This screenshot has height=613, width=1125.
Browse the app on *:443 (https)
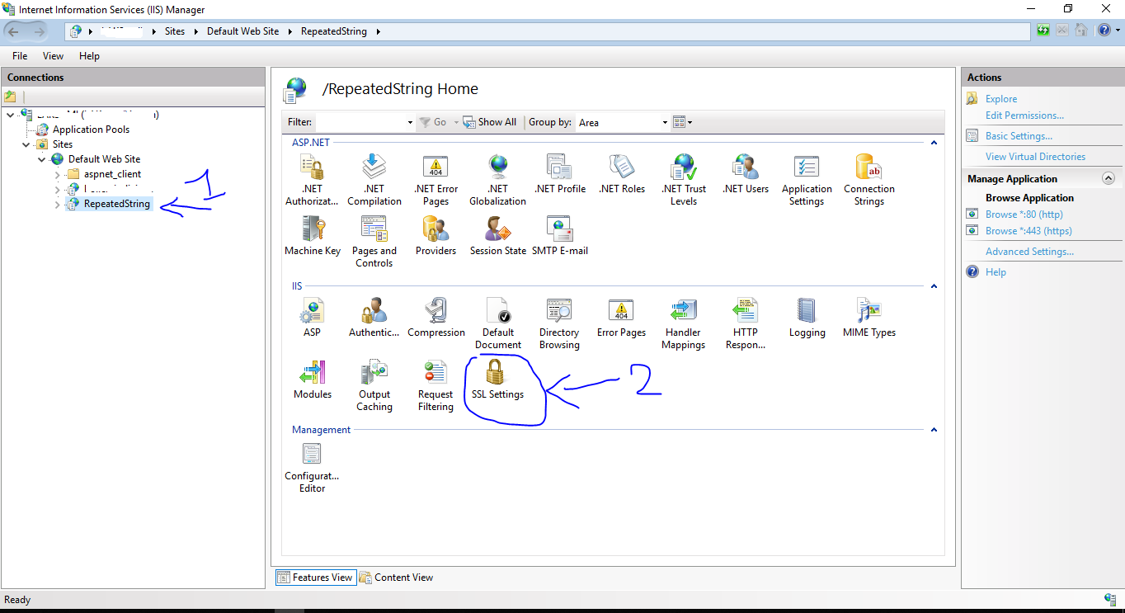pyautogui.click(x=1029, y=231)
